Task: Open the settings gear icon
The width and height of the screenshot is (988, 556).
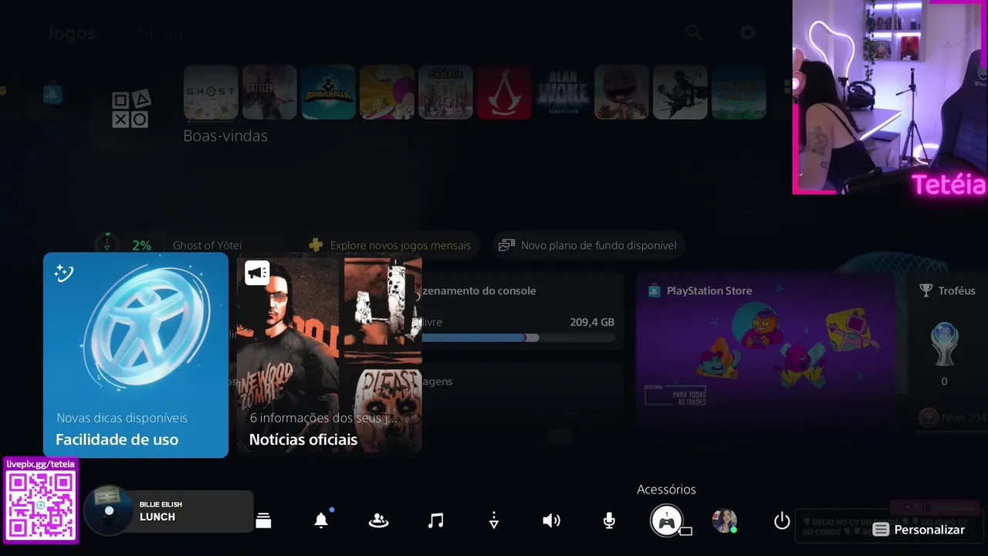Action: point(747,32)
